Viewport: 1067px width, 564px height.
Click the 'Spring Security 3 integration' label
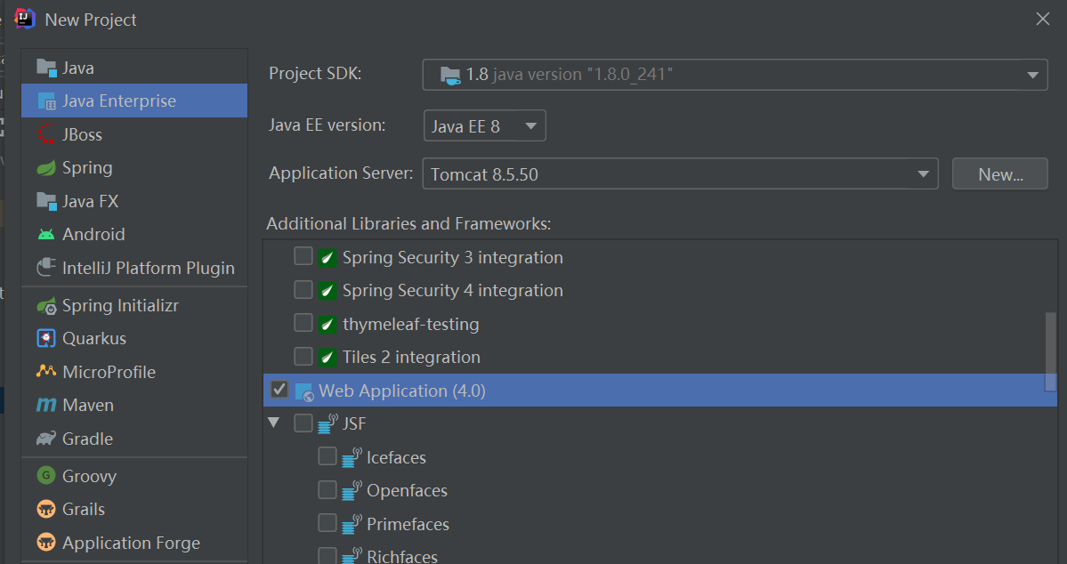pos(453,257)
